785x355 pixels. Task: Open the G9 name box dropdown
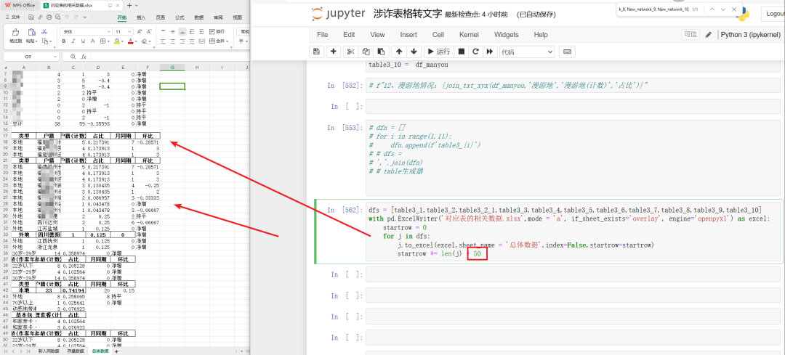[54, 57]
